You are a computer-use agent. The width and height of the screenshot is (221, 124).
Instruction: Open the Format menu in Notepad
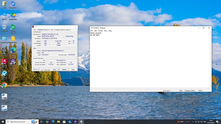coord(100,31)
